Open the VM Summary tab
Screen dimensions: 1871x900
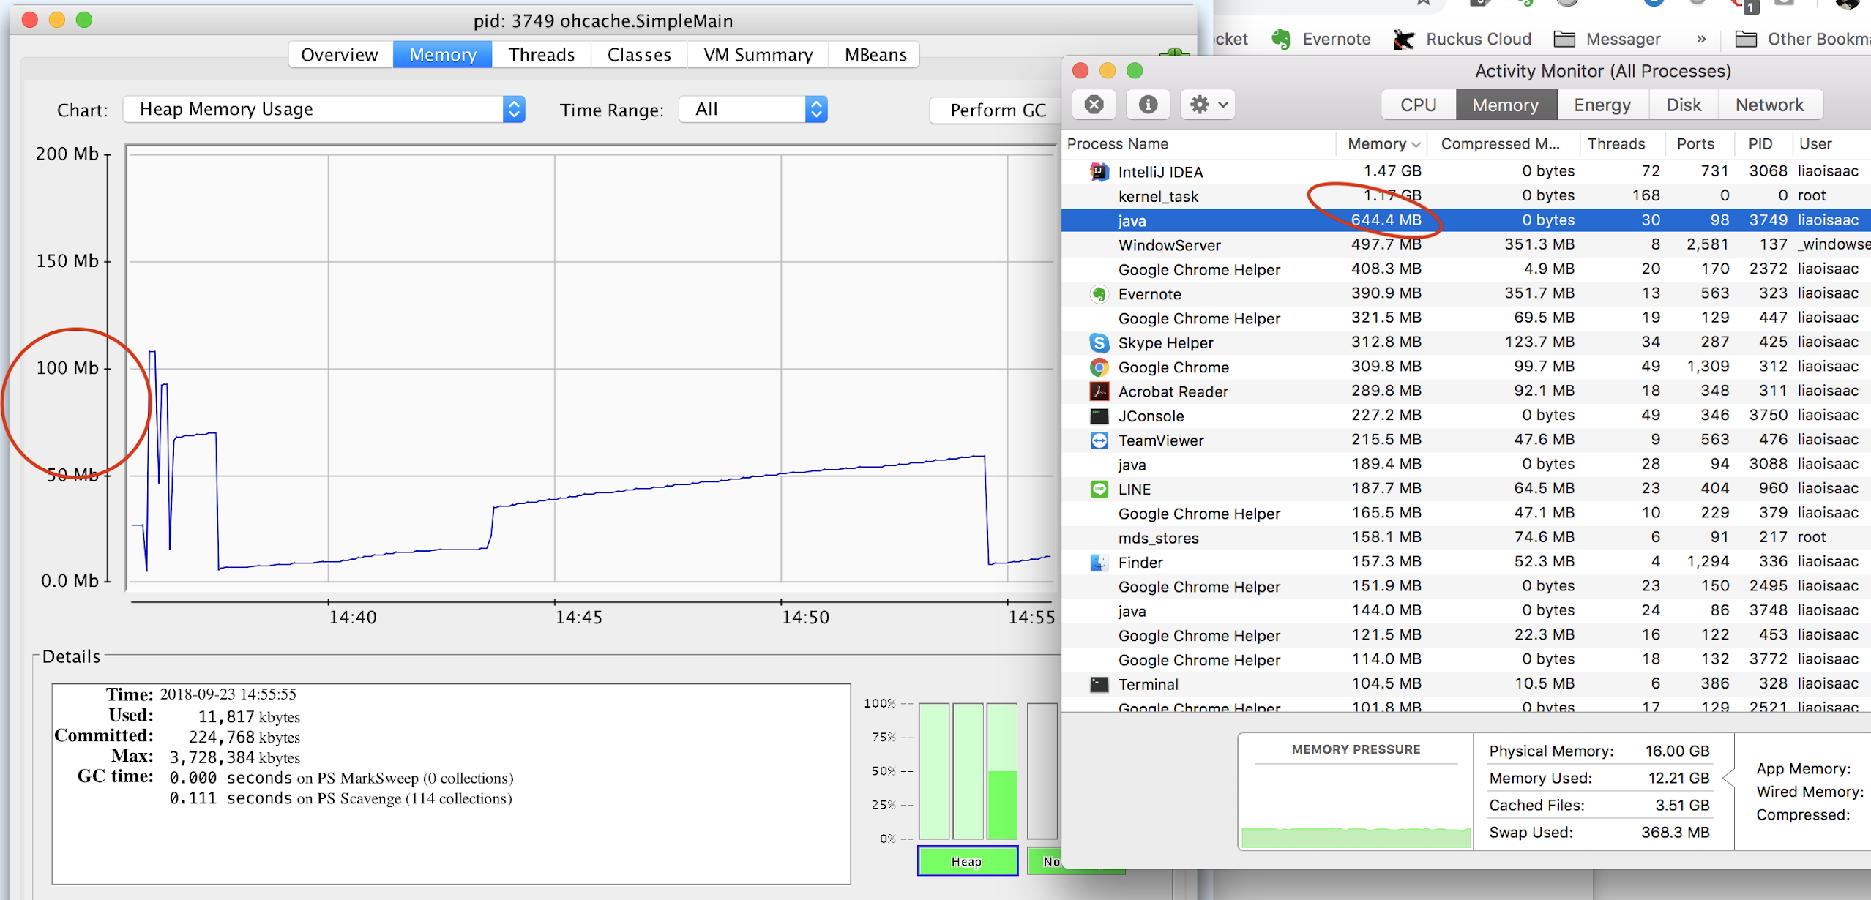click(x=758, y=55)
